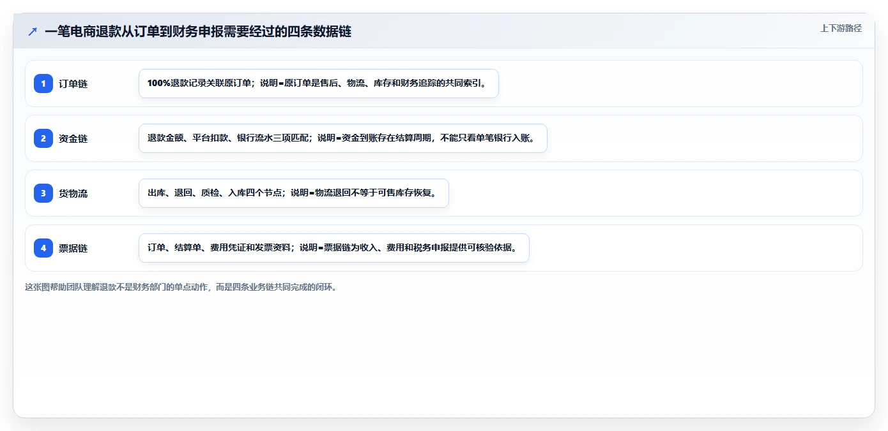This screenshot has width=888, height=431.
Task: Select the 订单链 row label
Action: (x=73, y=84)
